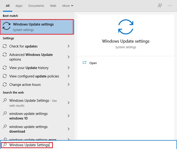
Task: Switch to the Apps tab
Action: coord(19,6)
